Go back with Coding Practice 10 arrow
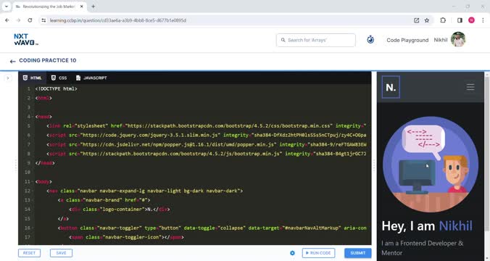 pos(12,62)
